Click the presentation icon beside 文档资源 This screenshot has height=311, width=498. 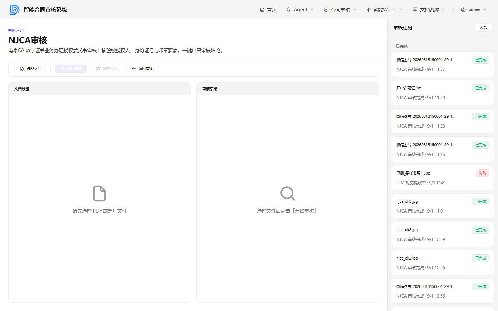(415, 10)
